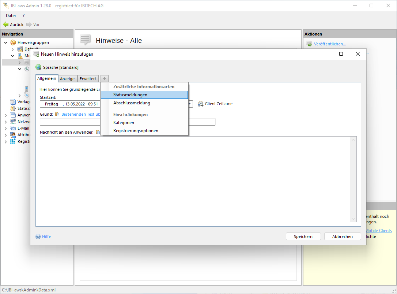Choose Statusmeldungen from the popup menu
Viewport: 397px width, 294px height.
130,95
